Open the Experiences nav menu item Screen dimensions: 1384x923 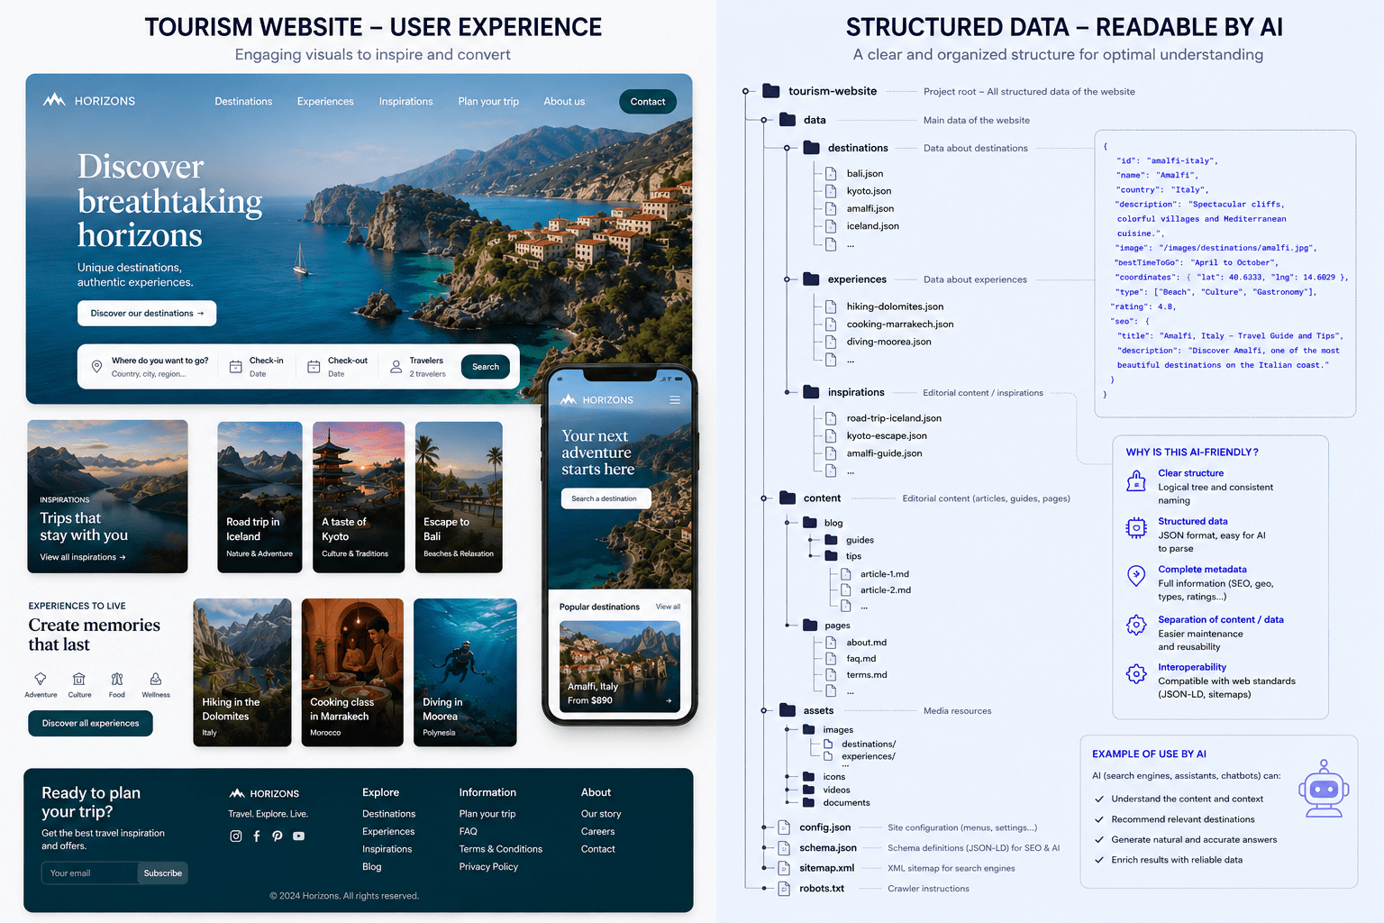click(325, 102)
